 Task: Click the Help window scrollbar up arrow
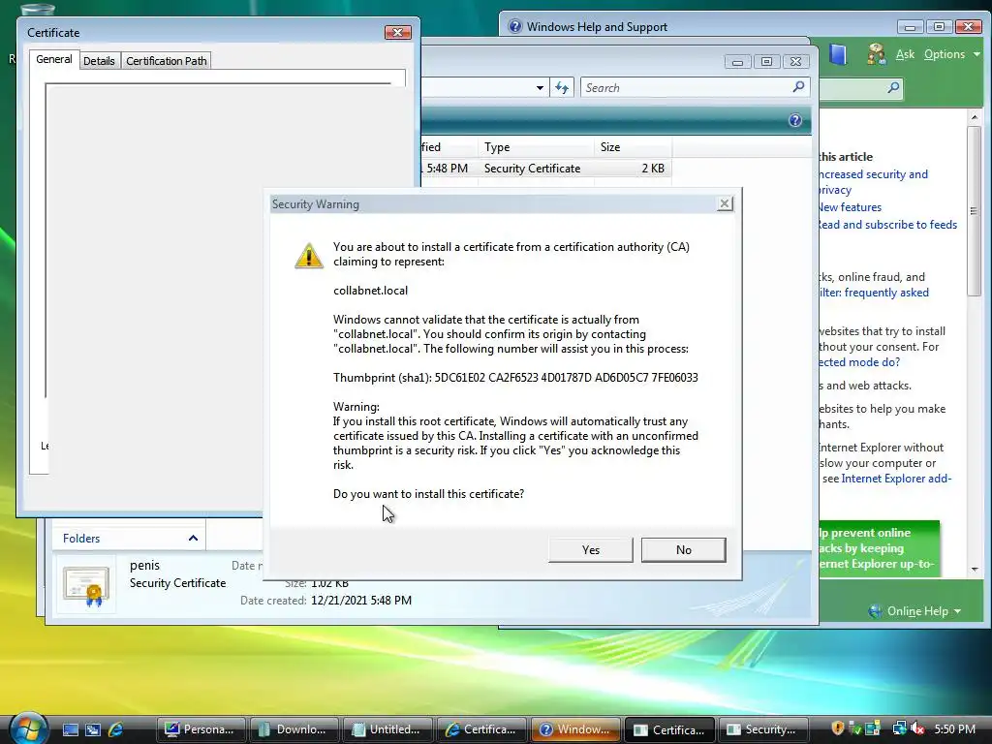(x=975, y=117)
